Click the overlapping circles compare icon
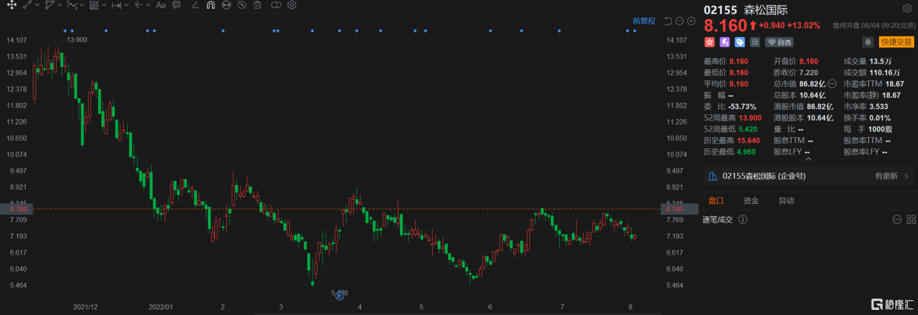The image size is (918, 315). 276,5
